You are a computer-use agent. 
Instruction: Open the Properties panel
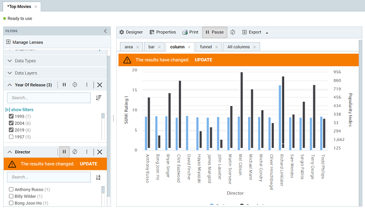163,32
